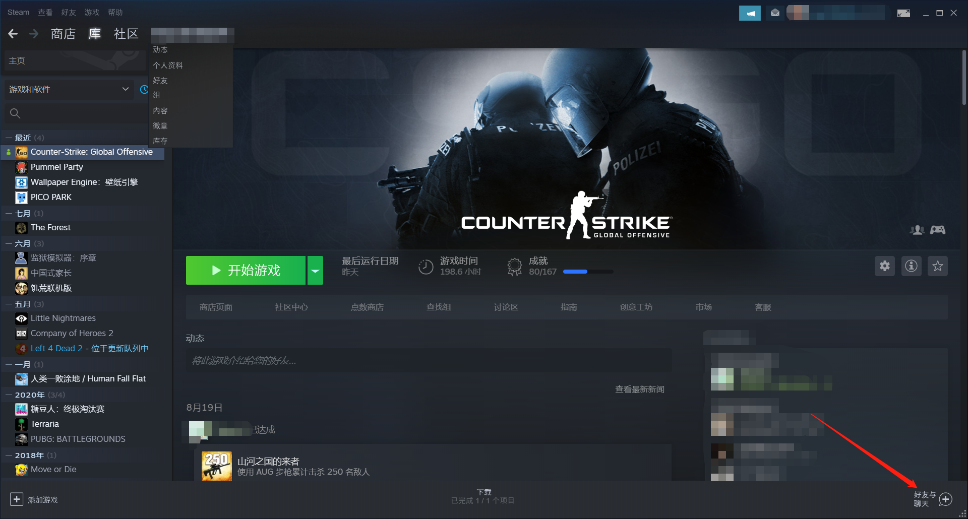Click the 主页 library home button
Screen dimensions: 968x519
(75, 60)
